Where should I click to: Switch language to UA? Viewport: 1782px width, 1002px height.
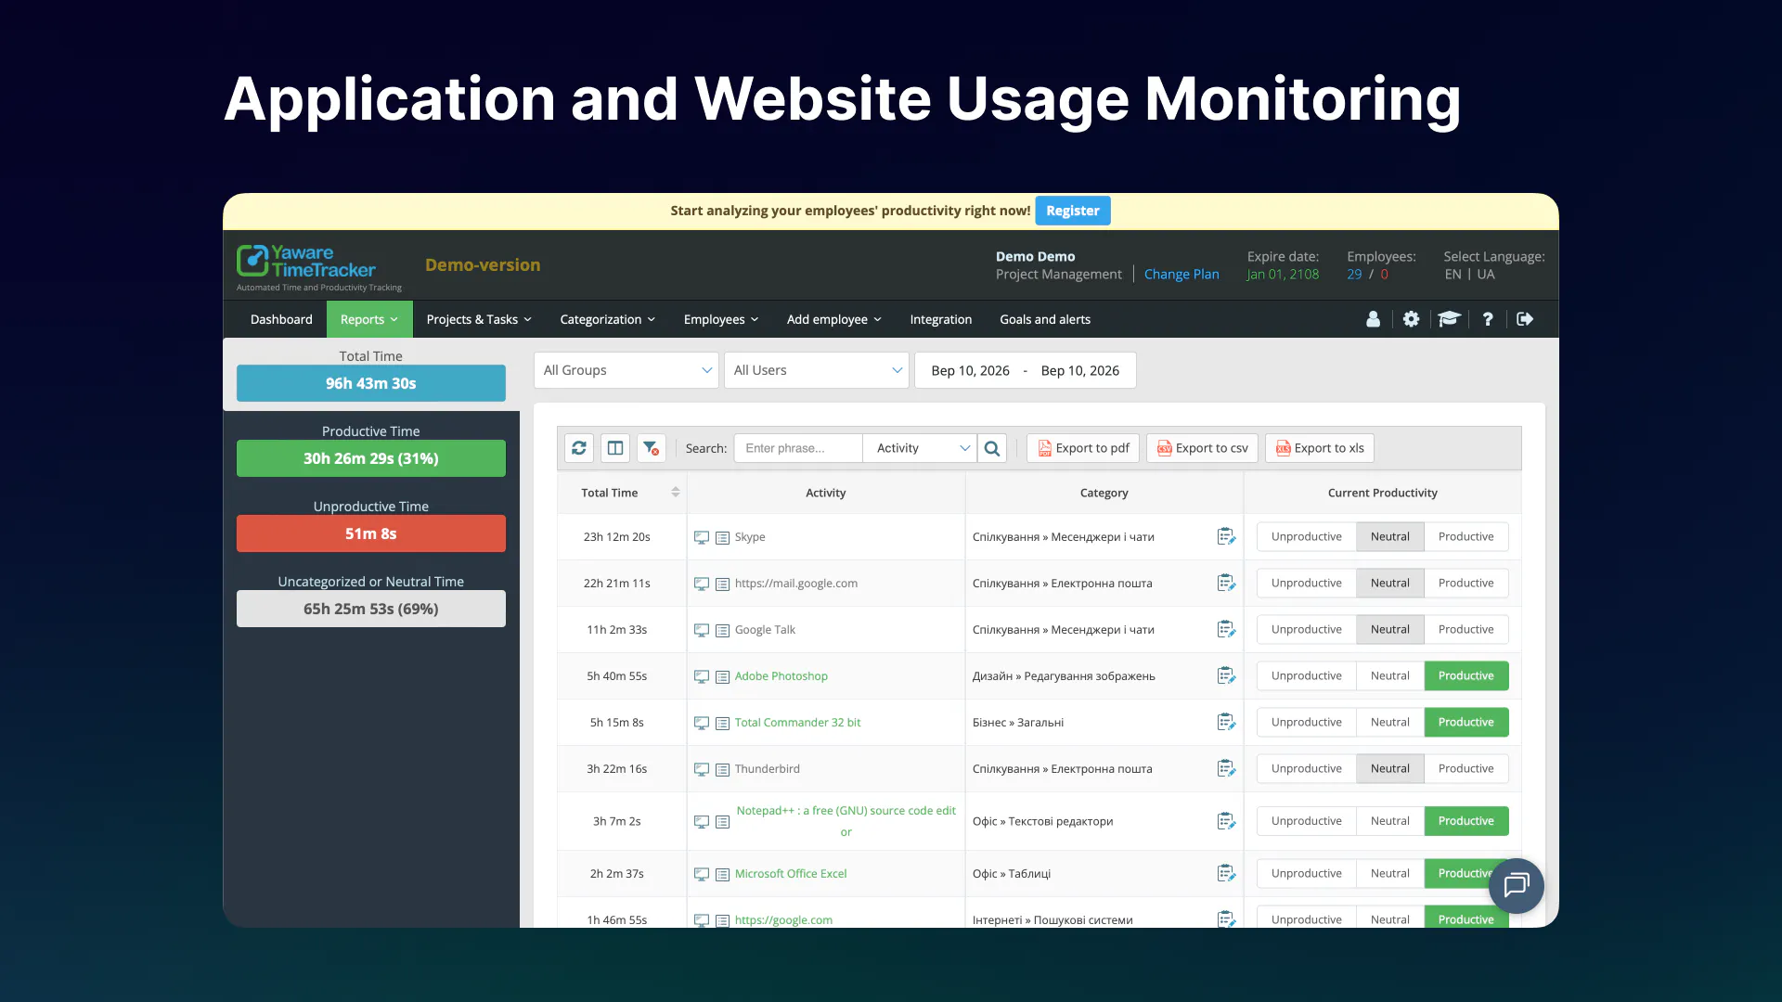[x=1486, y=275]
